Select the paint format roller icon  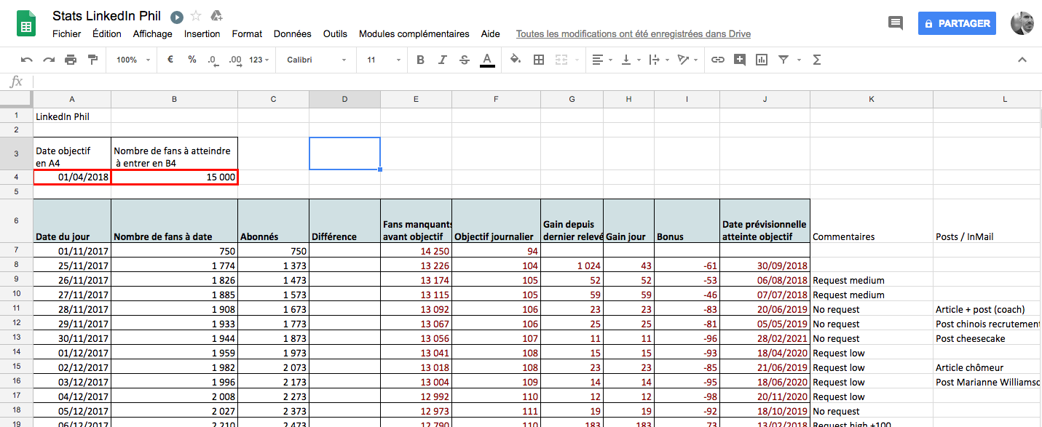click(x=92, y=60)
